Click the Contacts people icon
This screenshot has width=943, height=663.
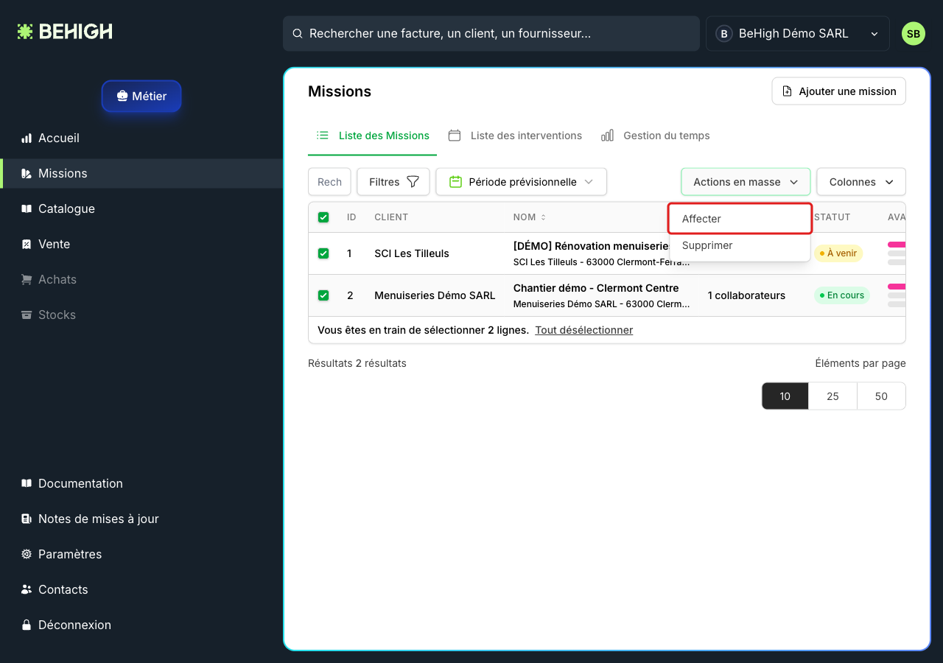pyautogui.click(x=27, y=590)
